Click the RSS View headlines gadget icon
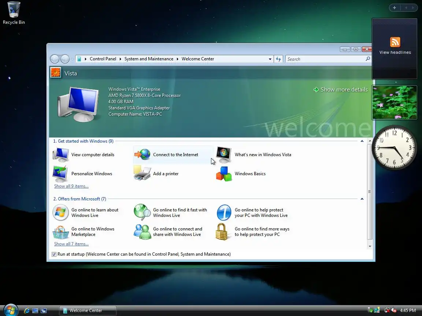This screenshot has width=422, height=316. pos(395,42)
